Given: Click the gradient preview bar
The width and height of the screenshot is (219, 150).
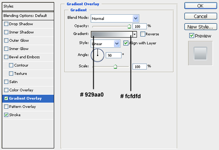Looking at the screenshot, I should (112, 34).
